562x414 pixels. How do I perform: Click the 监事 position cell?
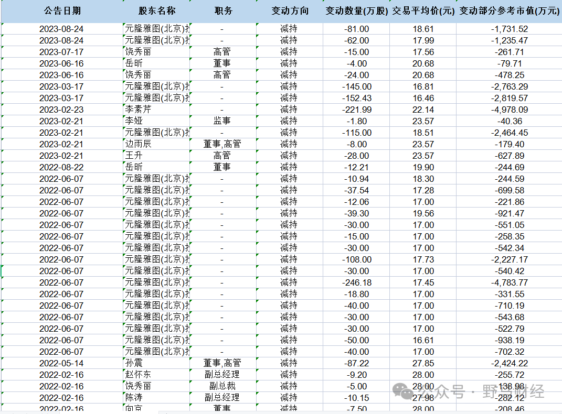point(222,121)
